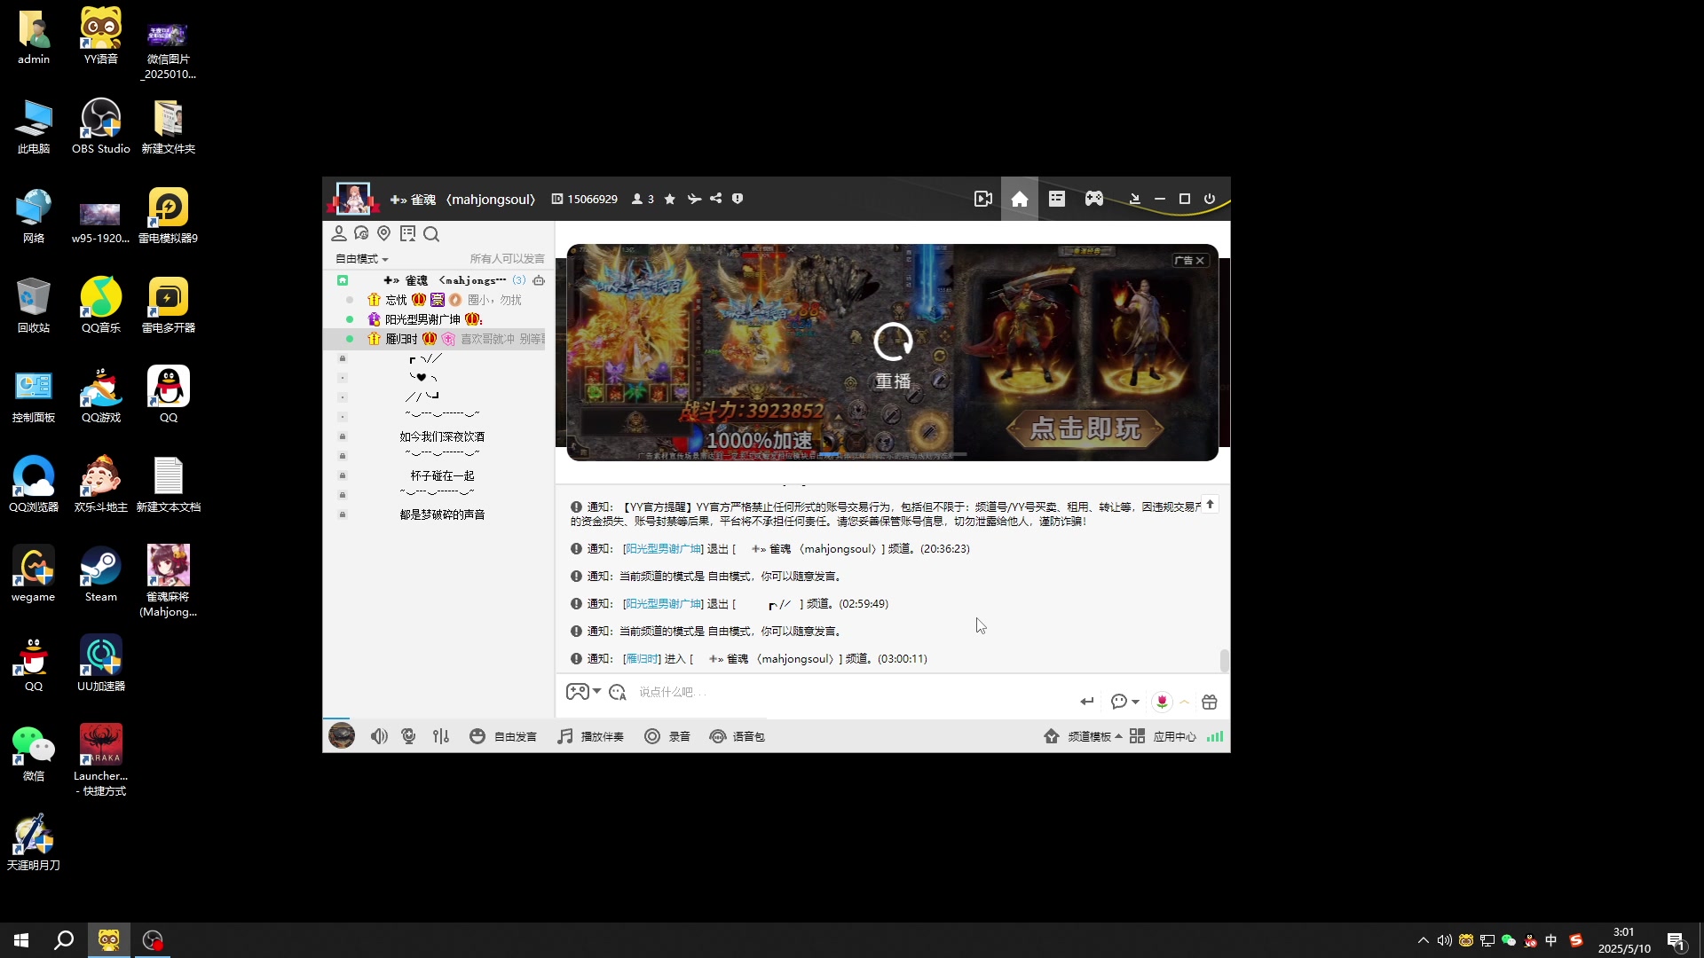The height and width of the screenshot is (958, 1704).
Task: Open the channel avatar image
Action: (x=353, y=199)
